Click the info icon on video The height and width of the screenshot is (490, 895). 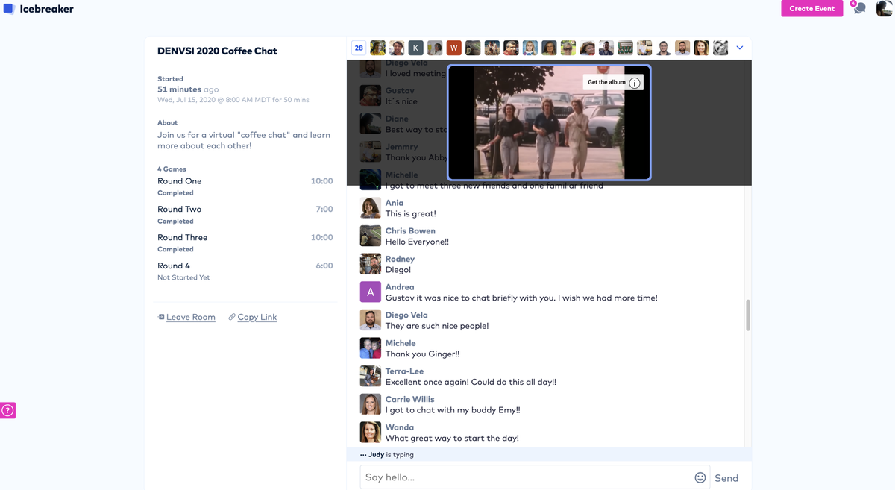tap(635, 83)
